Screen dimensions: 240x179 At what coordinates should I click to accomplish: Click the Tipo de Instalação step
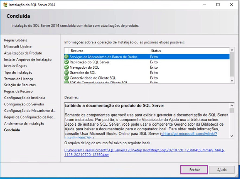18,72
